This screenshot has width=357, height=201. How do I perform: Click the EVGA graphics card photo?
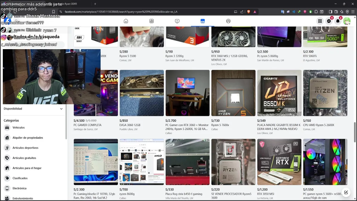click(x=142, y=93)
